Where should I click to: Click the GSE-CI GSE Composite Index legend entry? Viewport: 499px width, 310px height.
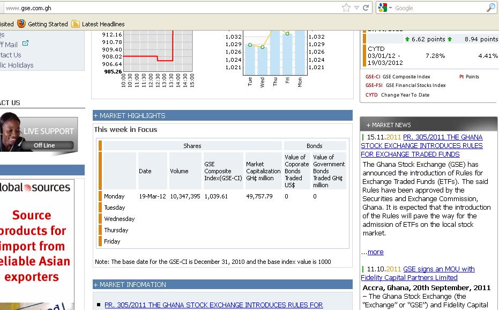pos(398,77)
